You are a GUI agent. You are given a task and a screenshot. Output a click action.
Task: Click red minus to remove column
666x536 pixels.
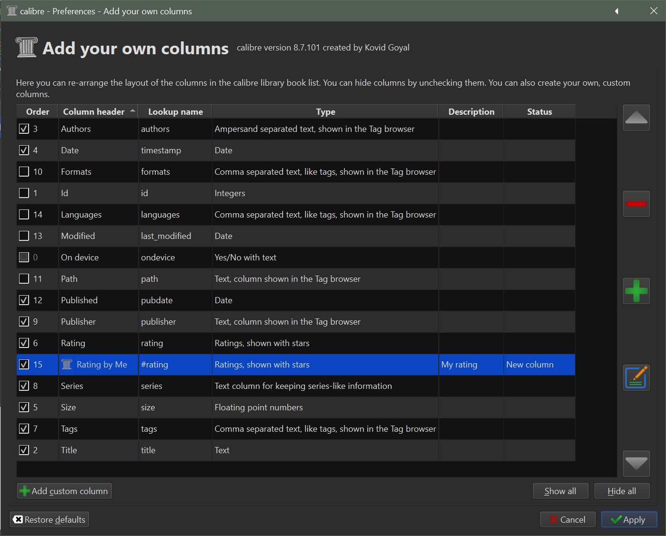pos(636,204)
